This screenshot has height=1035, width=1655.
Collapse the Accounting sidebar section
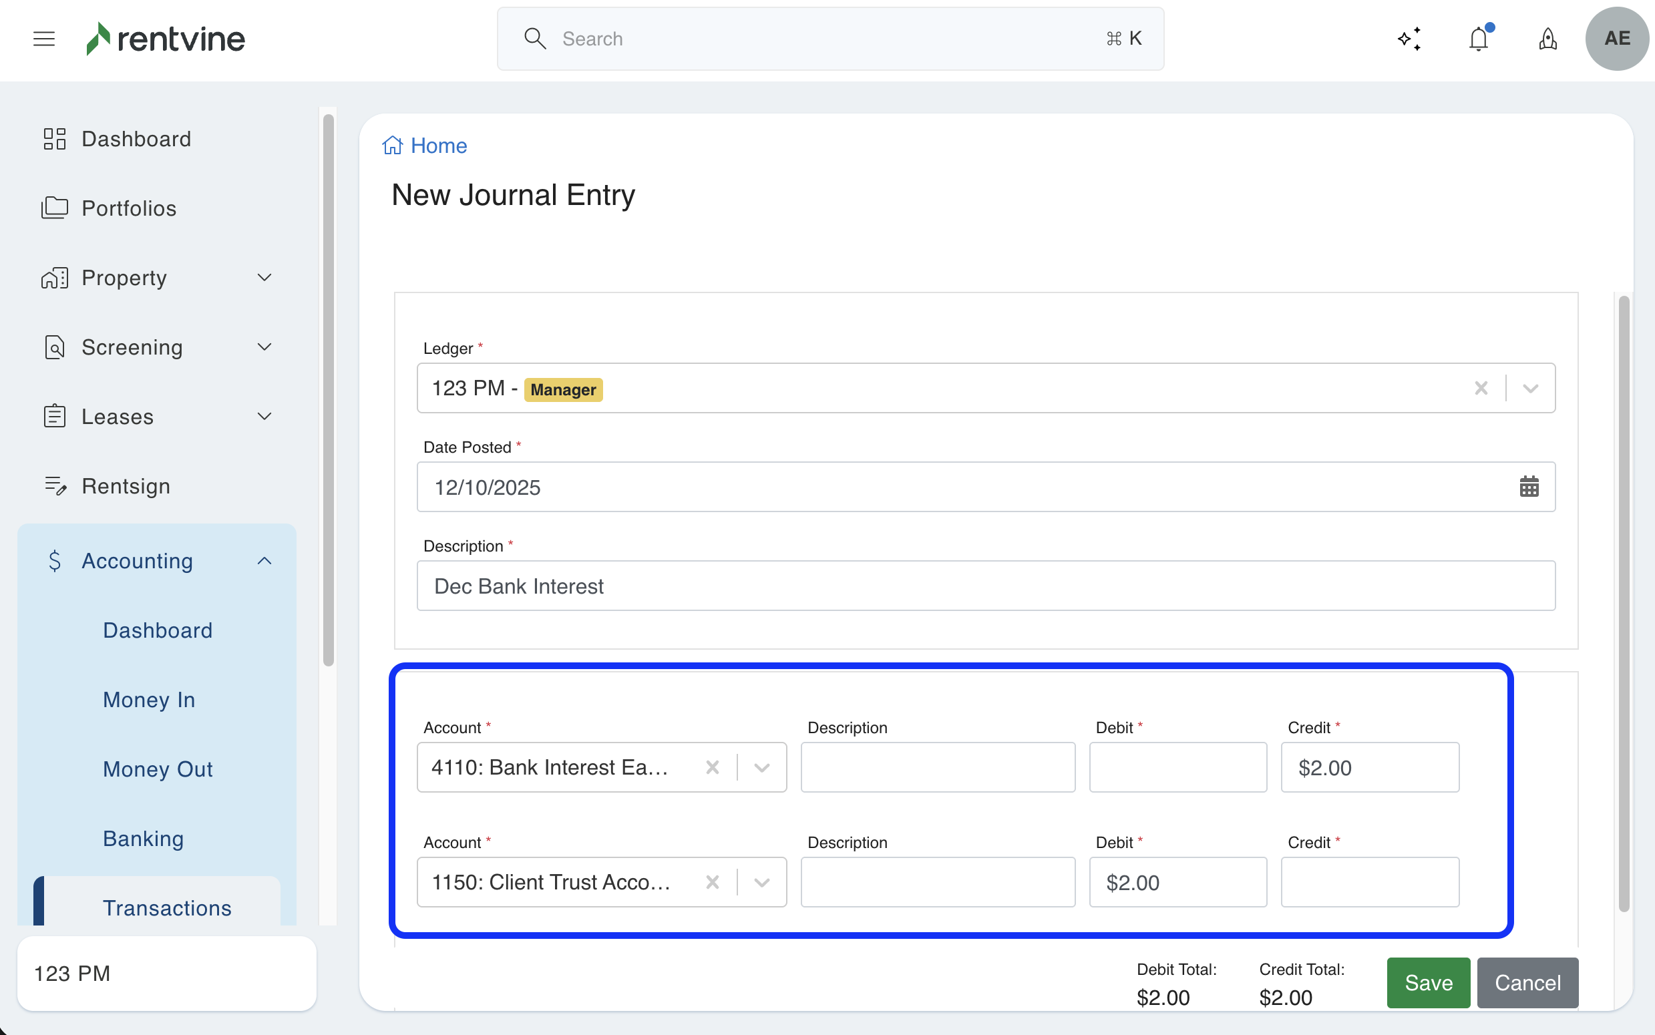[264, 561]
